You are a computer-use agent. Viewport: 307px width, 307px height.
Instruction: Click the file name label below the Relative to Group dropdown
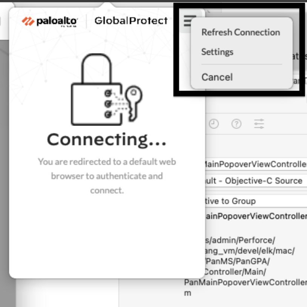(256, 216)
